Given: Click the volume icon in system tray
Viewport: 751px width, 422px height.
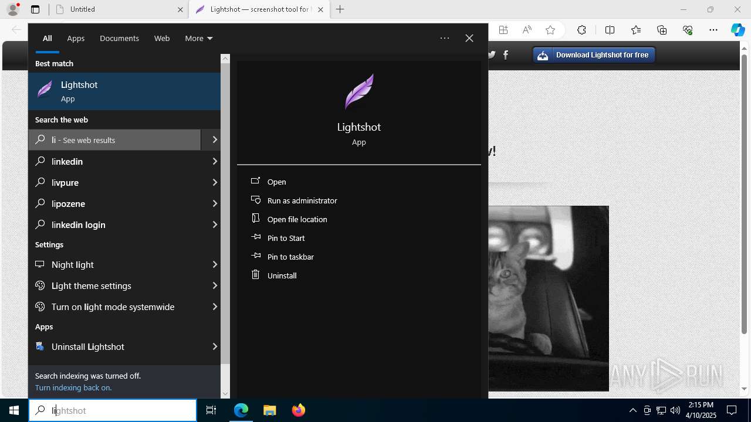Looking at the screenshot, I should tap(675, 410).
